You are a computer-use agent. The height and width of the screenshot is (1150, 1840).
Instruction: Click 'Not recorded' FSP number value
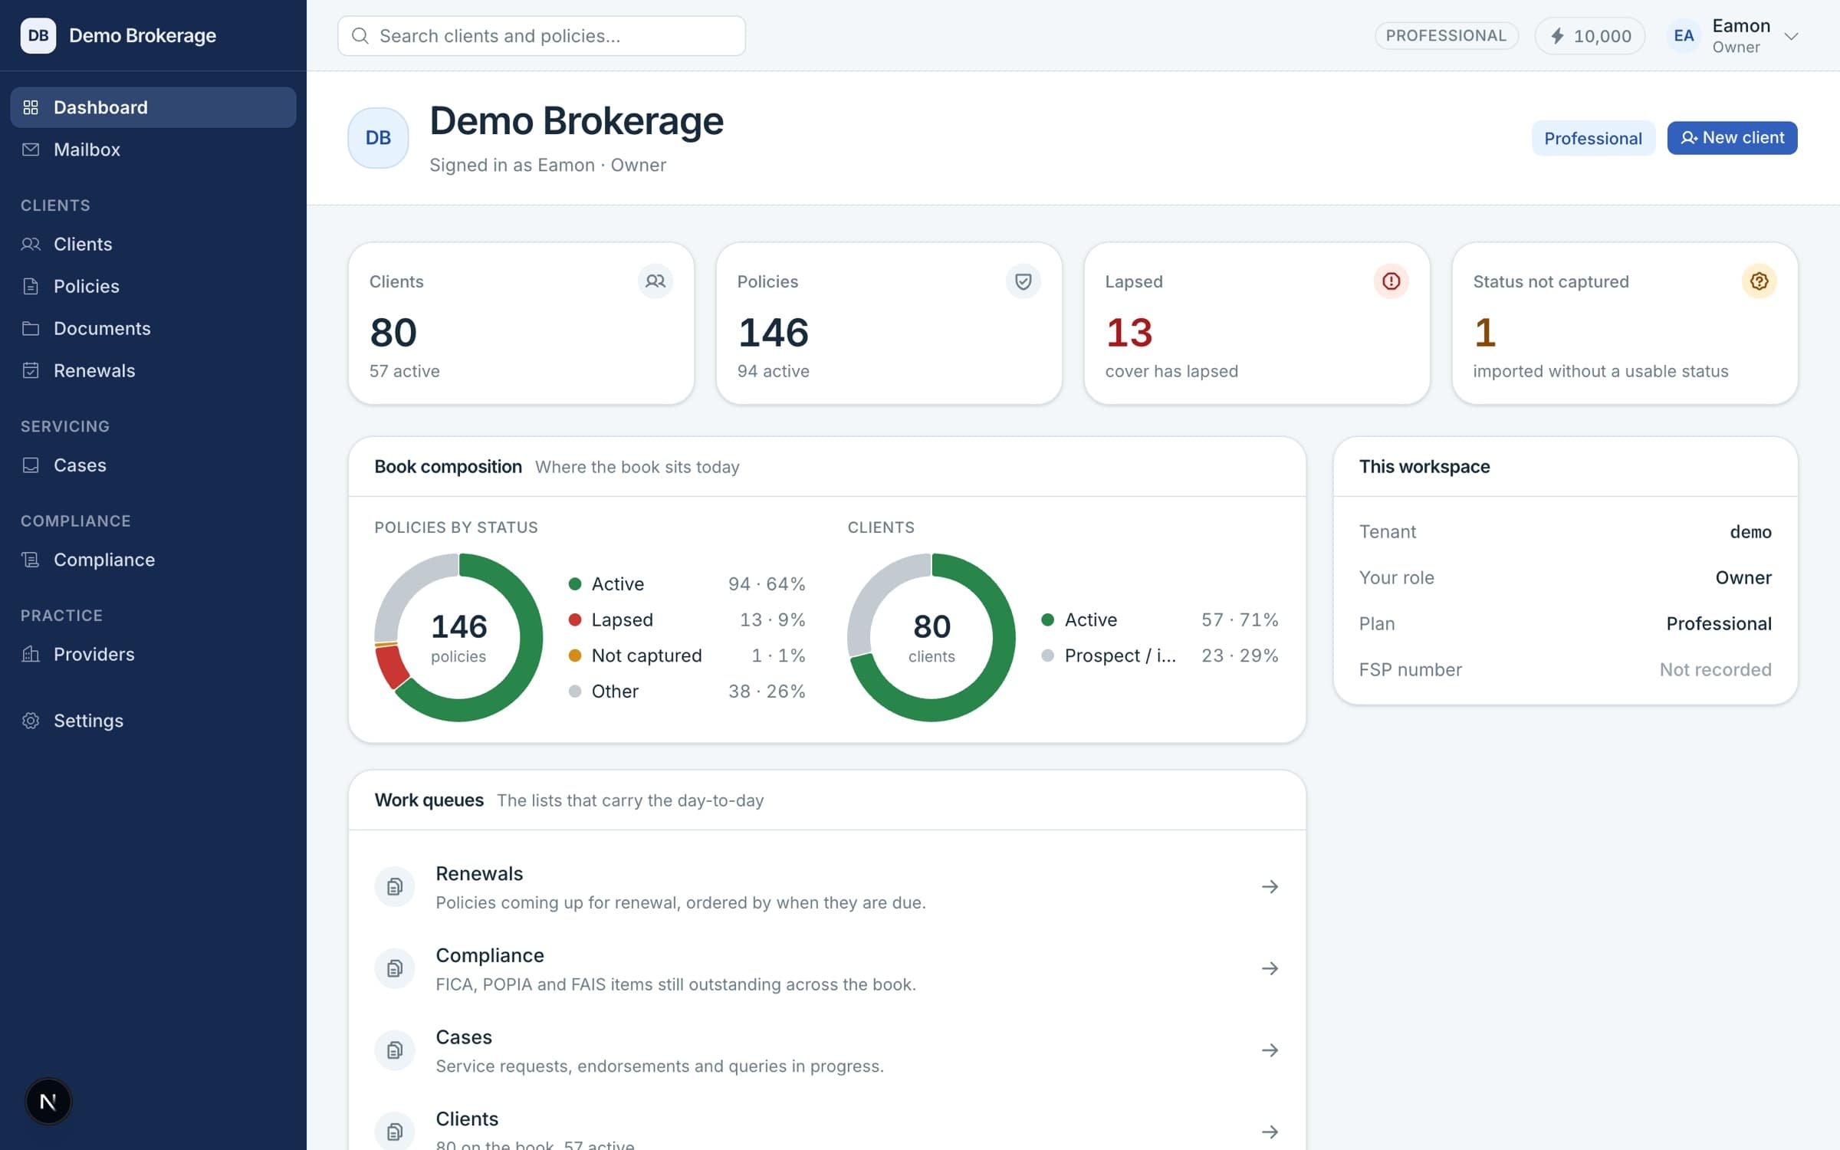coord(1715,670)
